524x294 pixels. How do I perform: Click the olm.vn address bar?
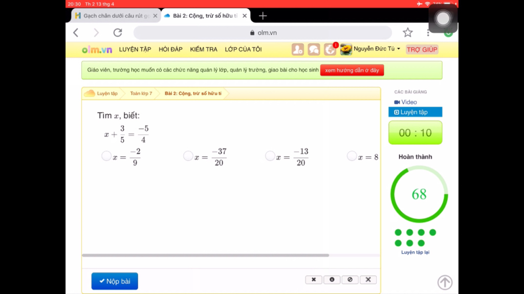(263, 33)
